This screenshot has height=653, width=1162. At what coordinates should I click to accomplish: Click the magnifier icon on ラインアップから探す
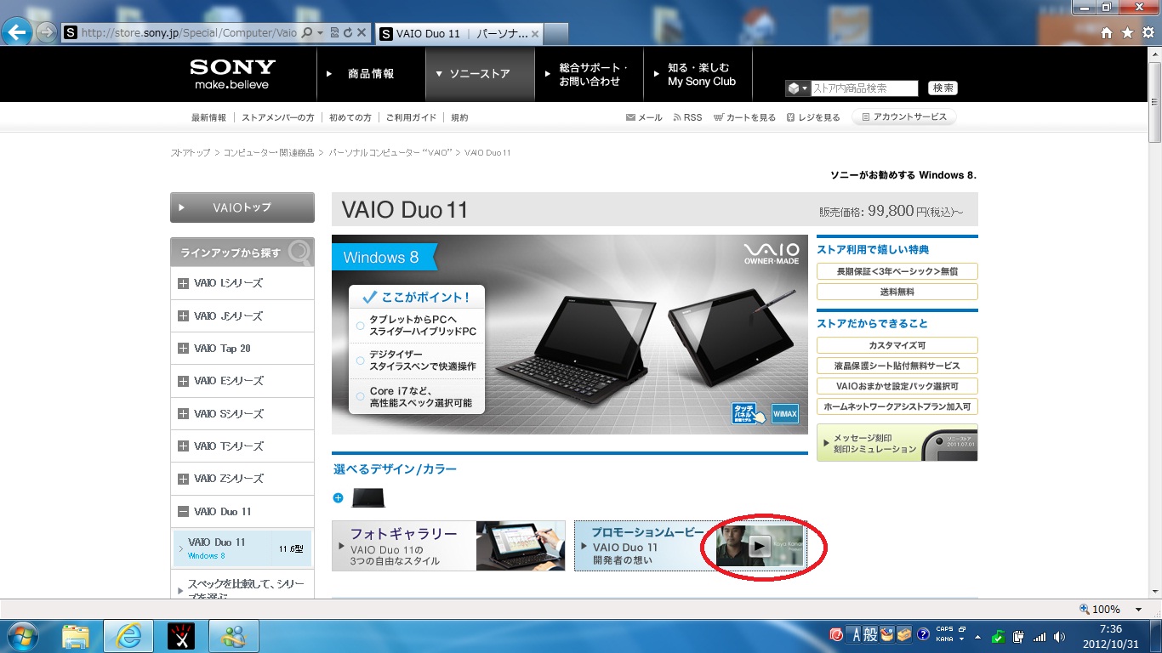299,253
